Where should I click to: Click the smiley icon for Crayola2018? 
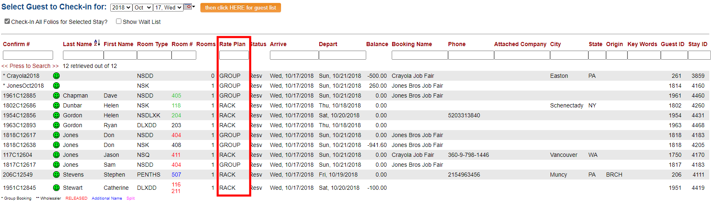pyautogui.click(x=56, y=76)
